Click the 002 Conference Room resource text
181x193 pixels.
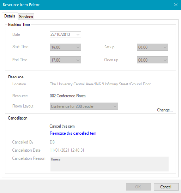click(68, 96)
